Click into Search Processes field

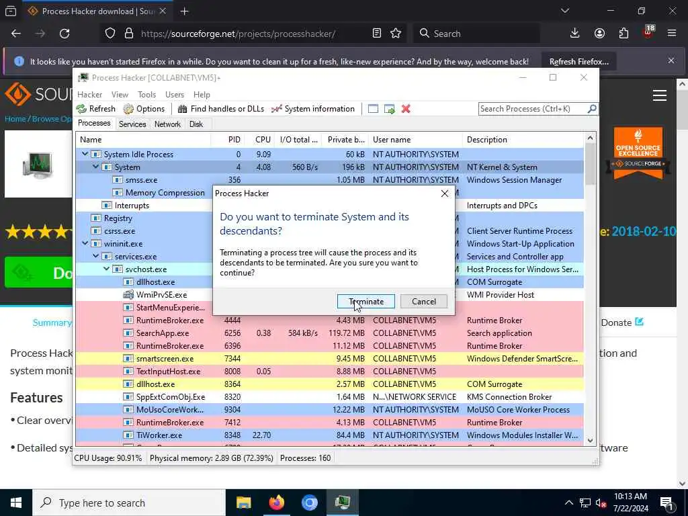click(x=533, y=109)
